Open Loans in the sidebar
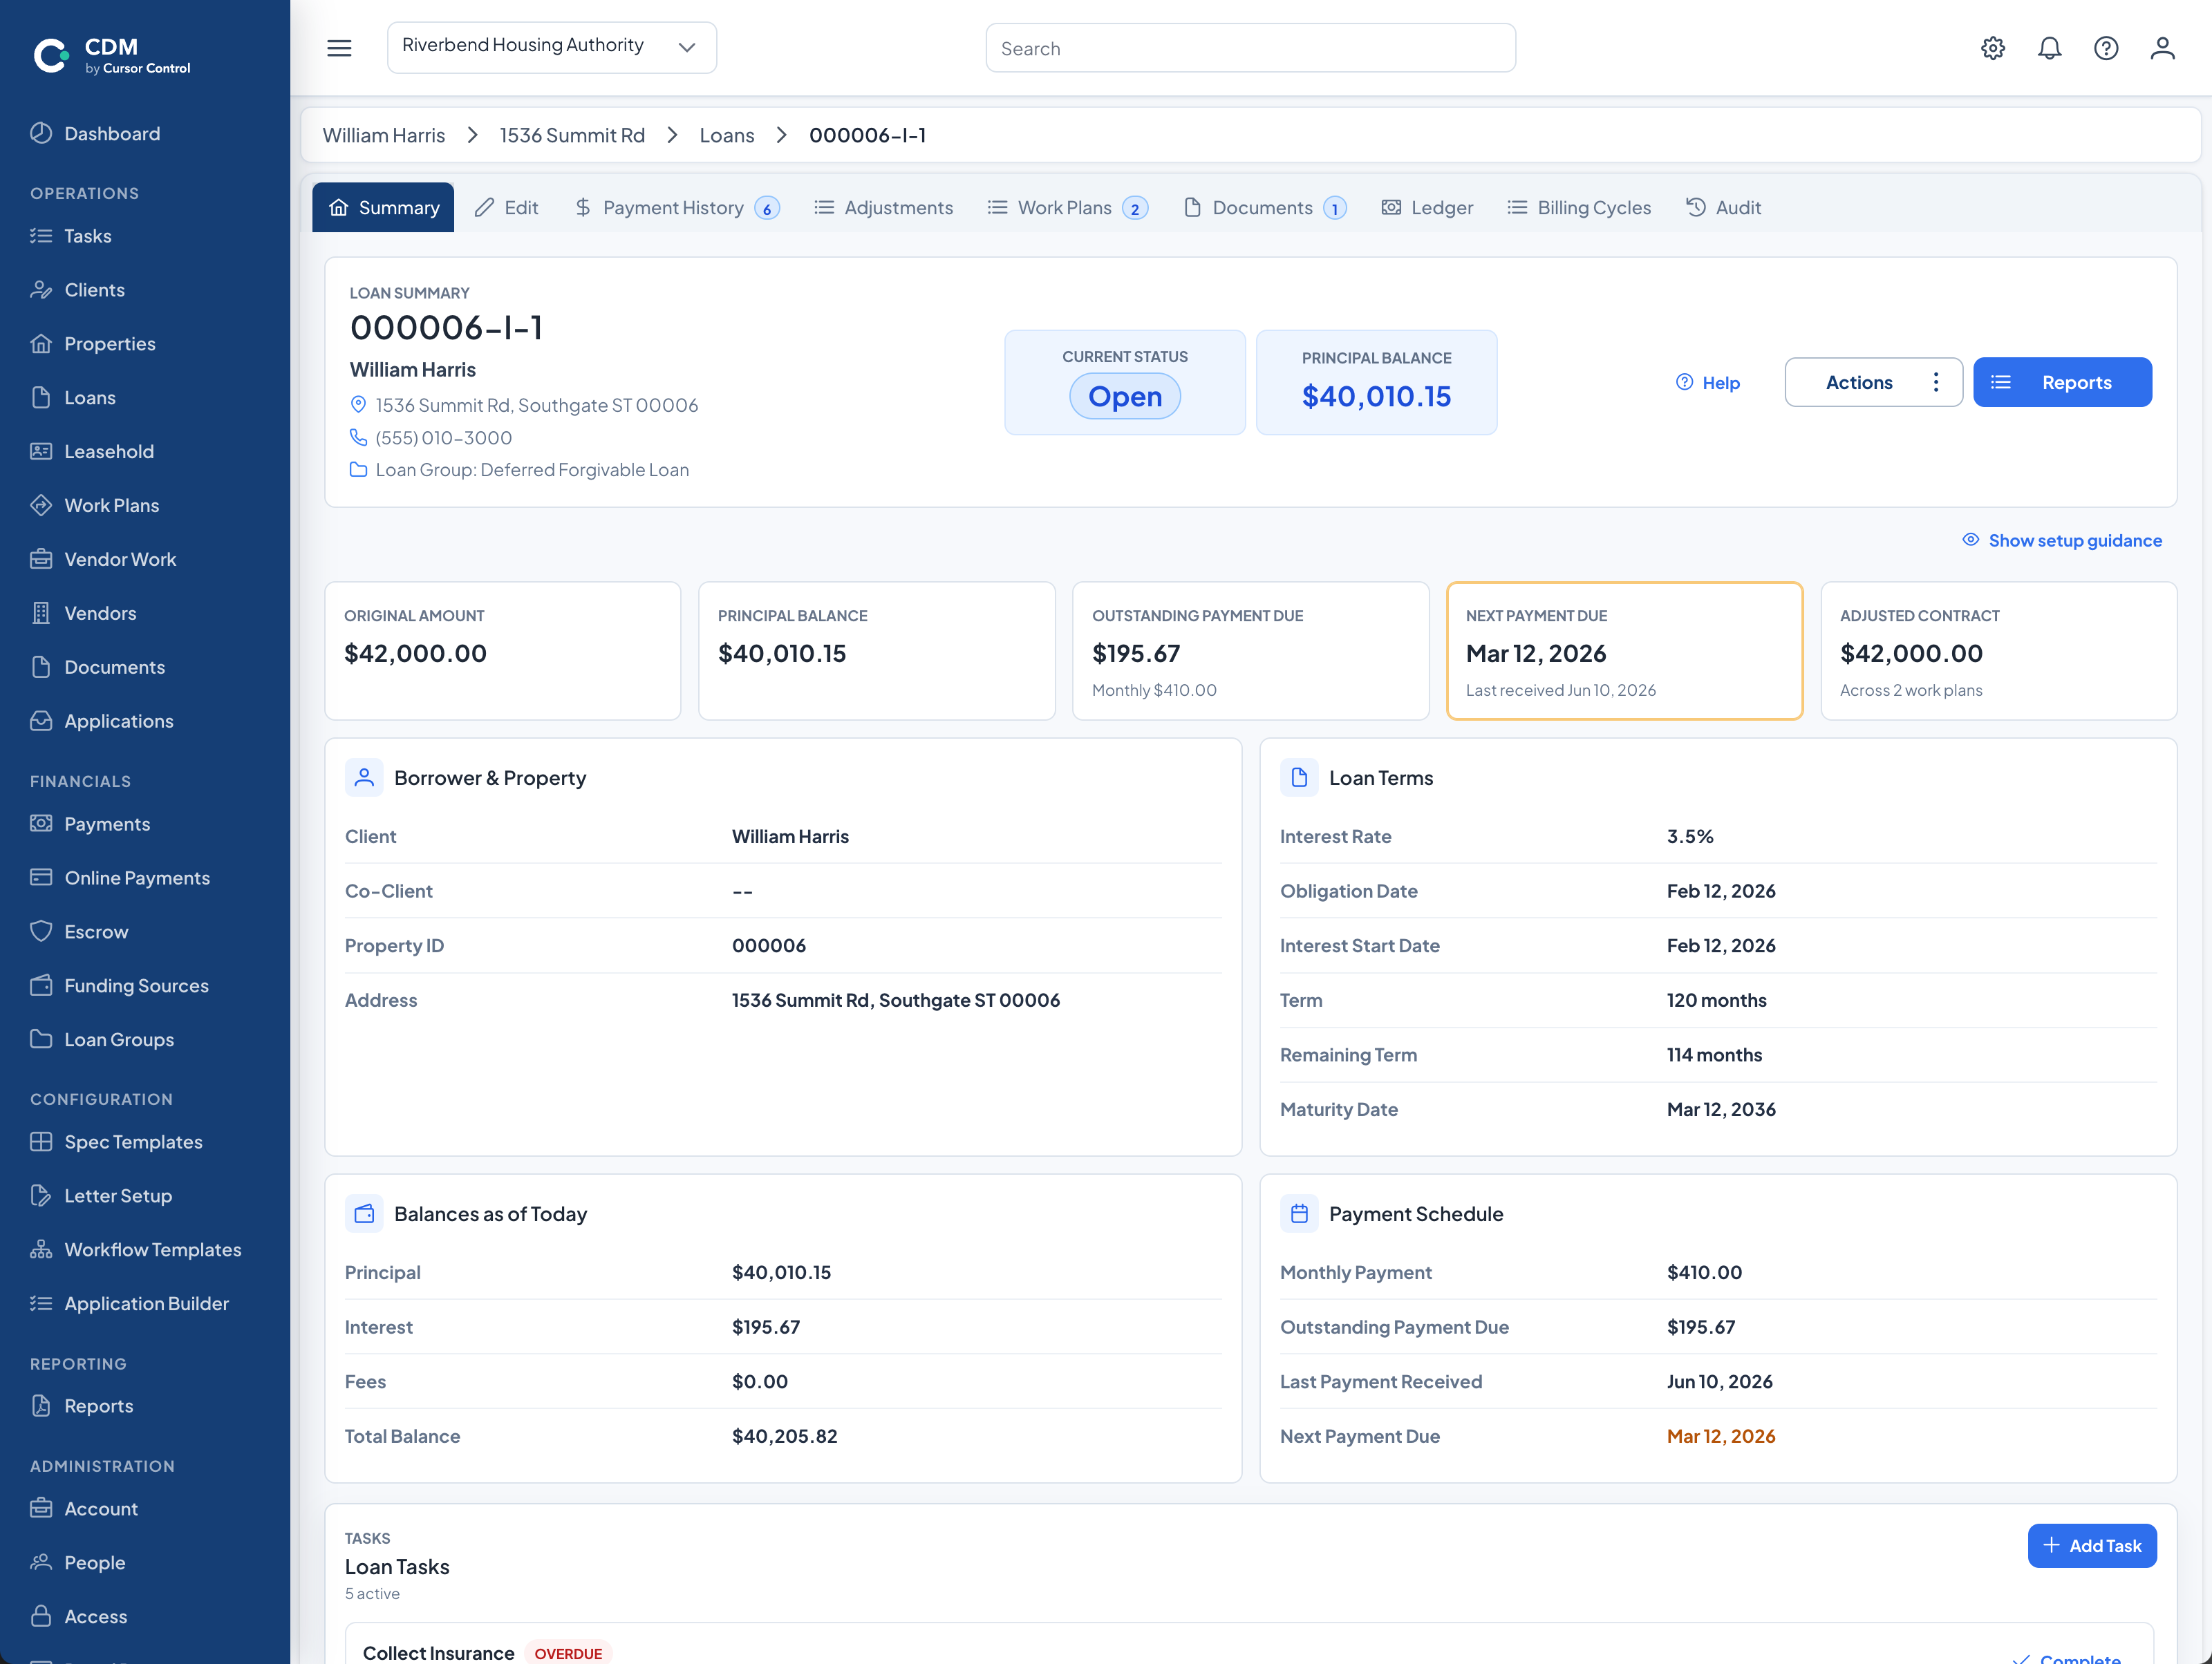 point(90,398)
